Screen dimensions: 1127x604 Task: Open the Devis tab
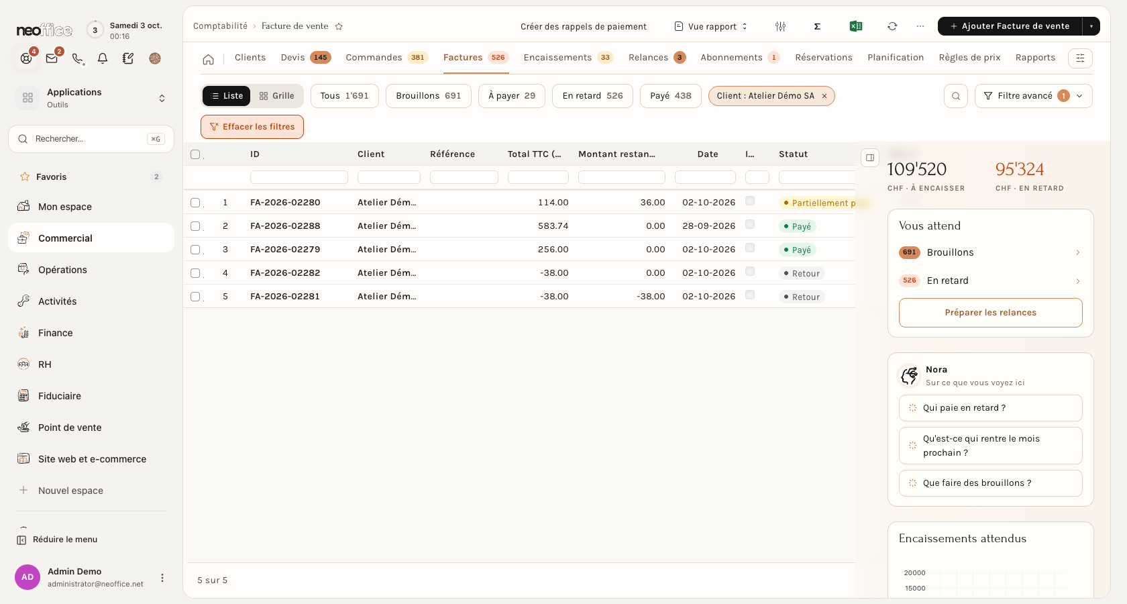coord(306,58)
